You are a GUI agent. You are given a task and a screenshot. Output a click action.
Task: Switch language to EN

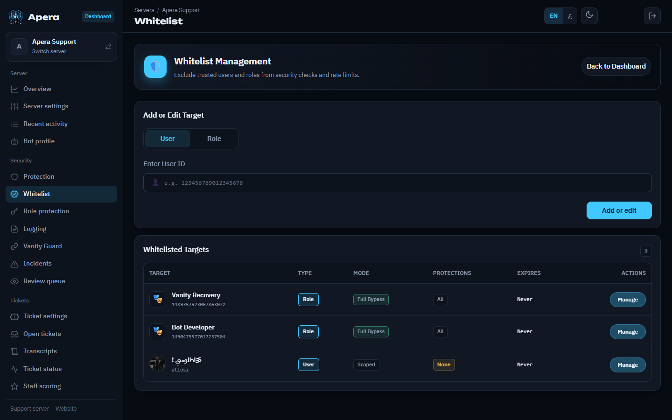point(553,16)
